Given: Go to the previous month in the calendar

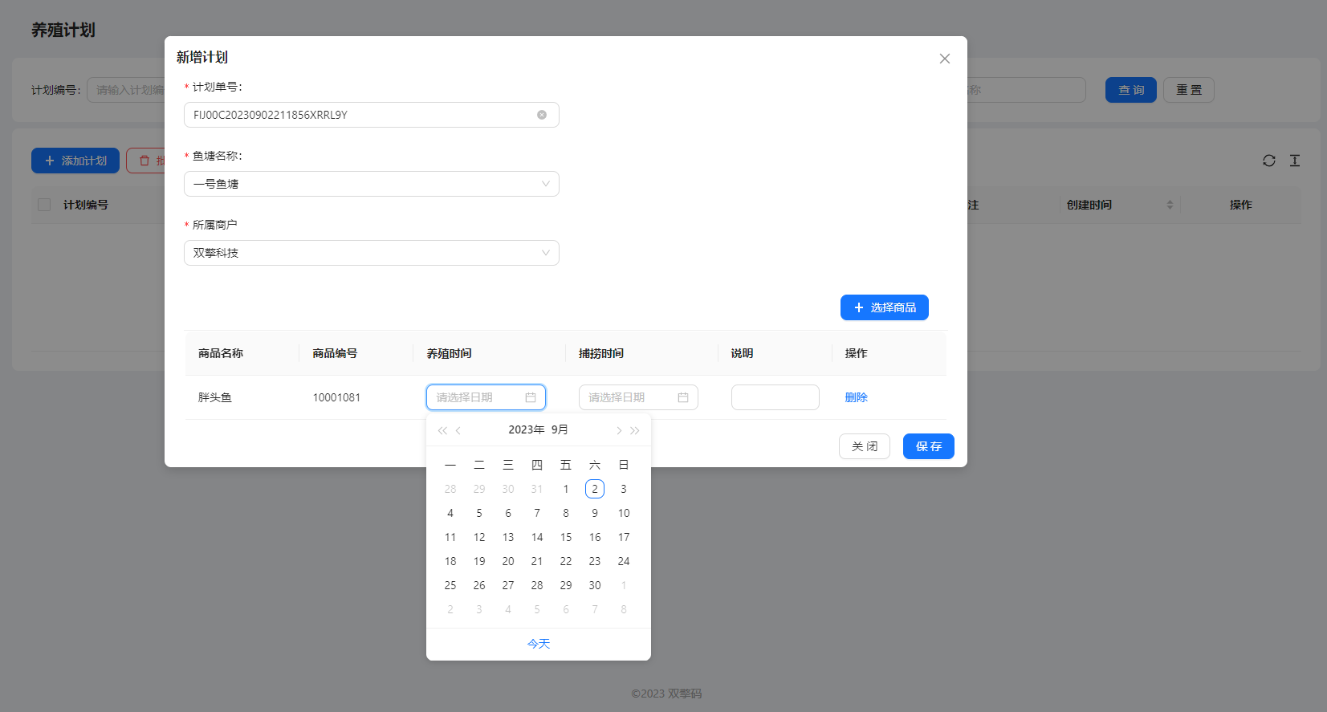Looking at the screenshot, I should pyautogui.click(x=458, y=430).
